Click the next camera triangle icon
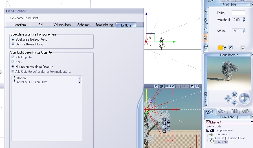The height and width of the screenshot is (148, 253). pos(206,102)
